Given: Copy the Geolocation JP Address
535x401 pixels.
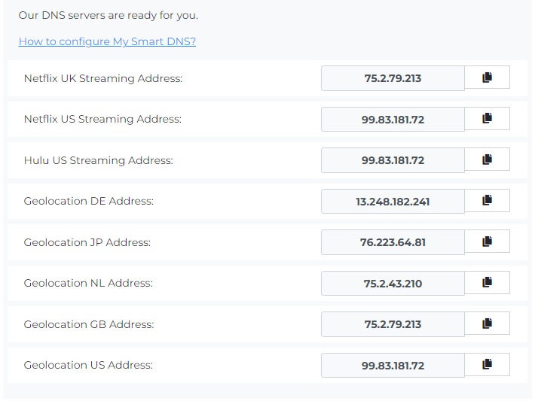Looking at the screenshot, I should tap(487, 242).
